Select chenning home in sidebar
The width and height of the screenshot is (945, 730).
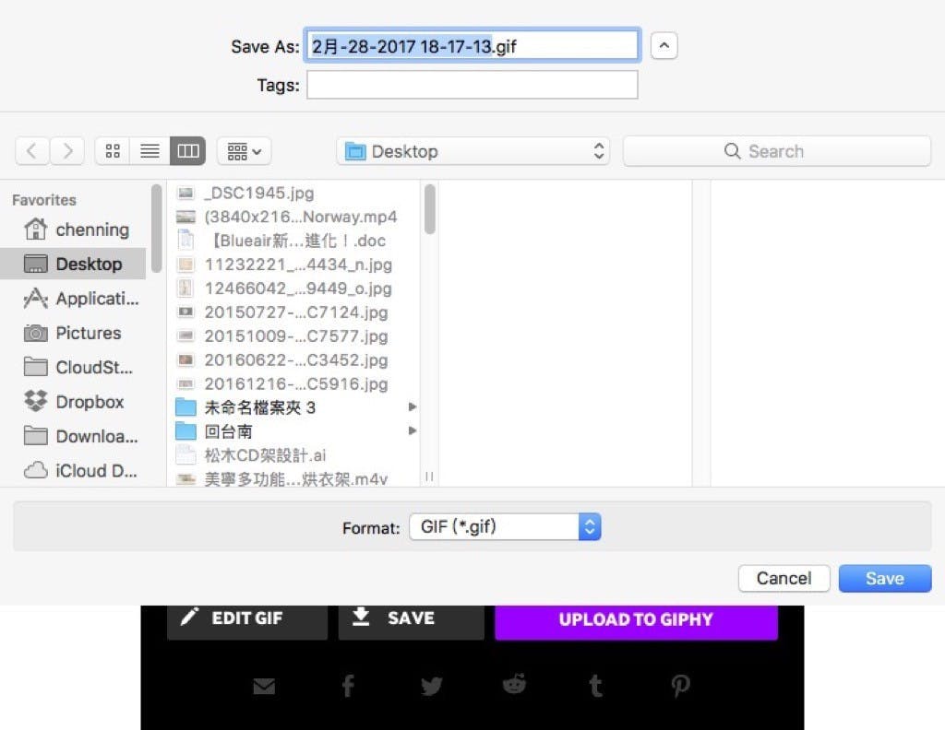pos(76,230)
